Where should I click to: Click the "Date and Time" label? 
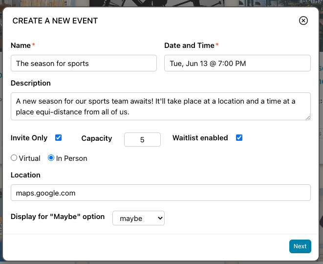click(189, 45)
